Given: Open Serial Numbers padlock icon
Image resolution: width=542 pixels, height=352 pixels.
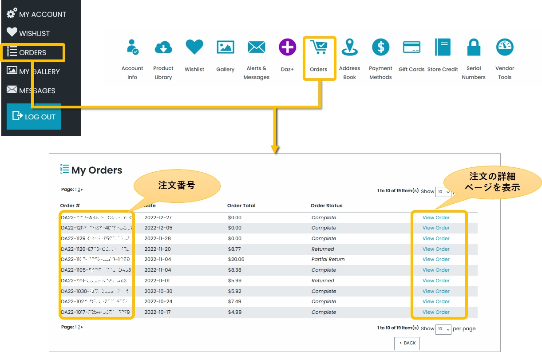Looking at the screenshot, I should [474, 47].
